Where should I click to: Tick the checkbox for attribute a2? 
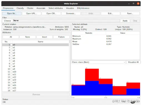[11, 50]
